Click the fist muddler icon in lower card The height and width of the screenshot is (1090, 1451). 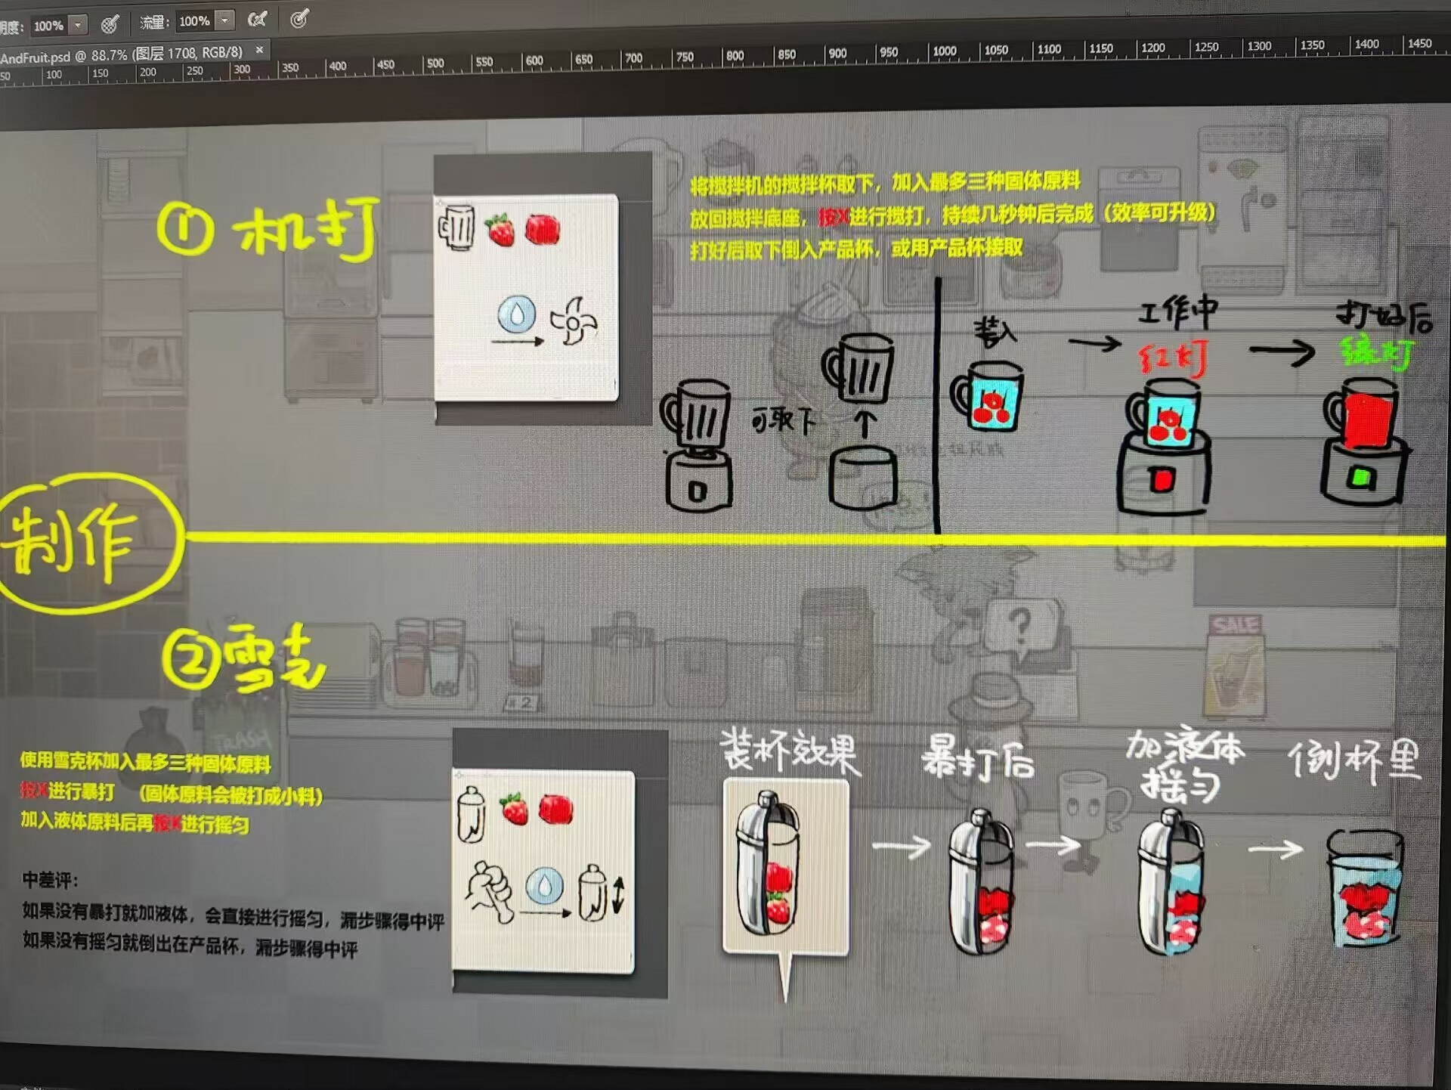point(490,890)
